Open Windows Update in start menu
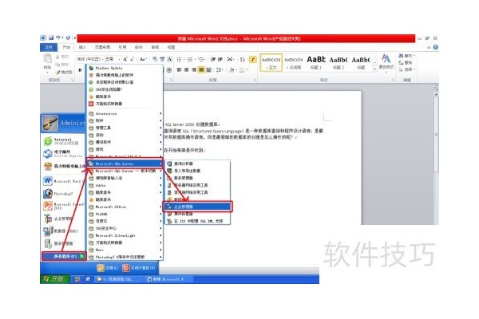Screen dimensions: 479x319 (109, 68)
